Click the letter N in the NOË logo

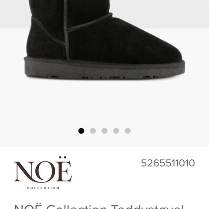24,172
